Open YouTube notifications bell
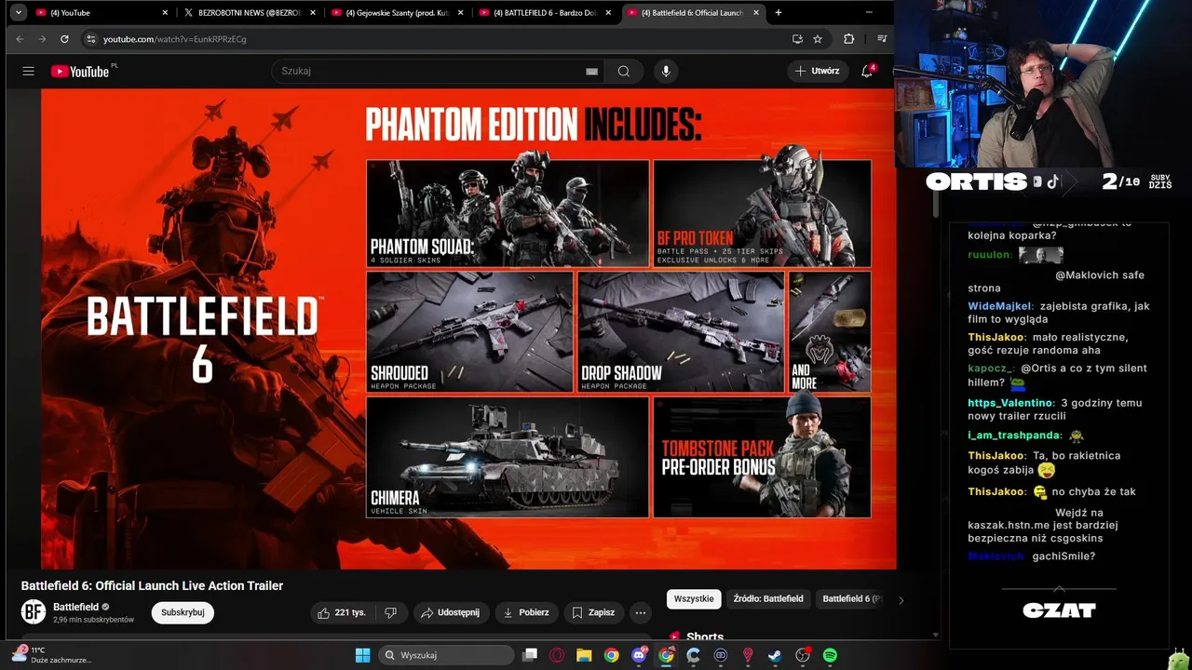The width and height of the screenshot is (1192, 670). point(867,72)
